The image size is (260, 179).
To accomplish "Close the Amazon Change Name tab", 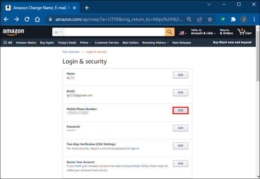I will (75, 8).
